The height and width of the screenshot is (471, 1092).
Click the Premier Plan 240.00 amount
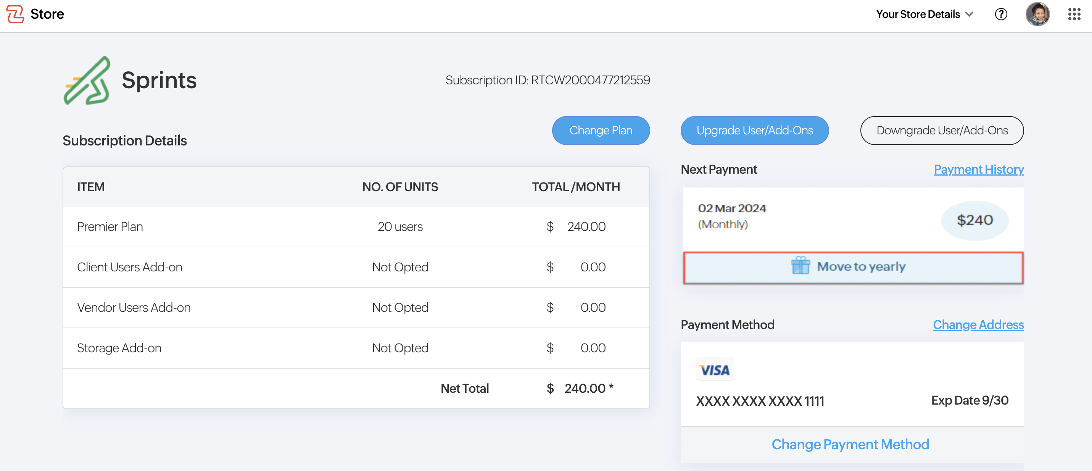click(586, 227)
